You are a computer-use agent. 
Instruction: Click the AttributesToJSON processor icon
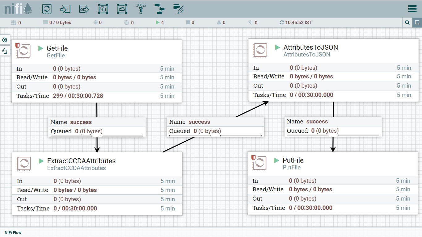click(x=260, y=50)
